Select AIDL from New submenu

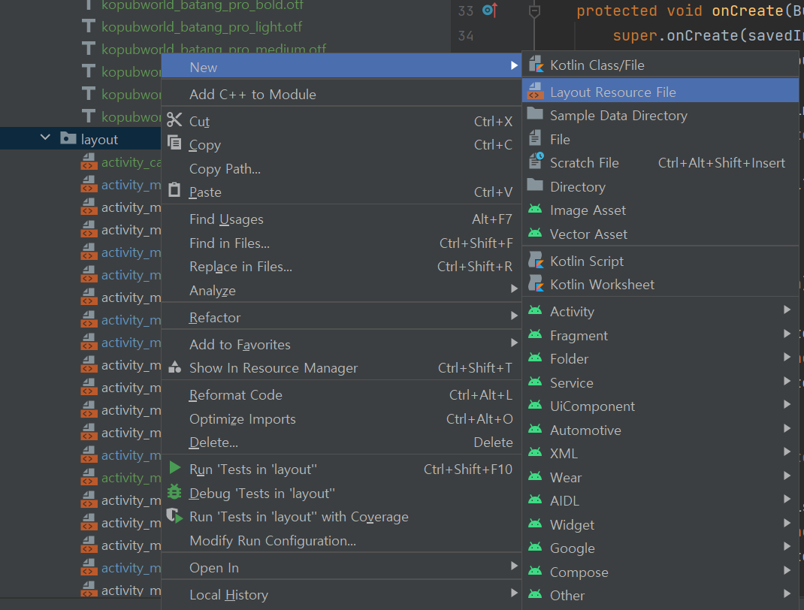click(660, 501)
